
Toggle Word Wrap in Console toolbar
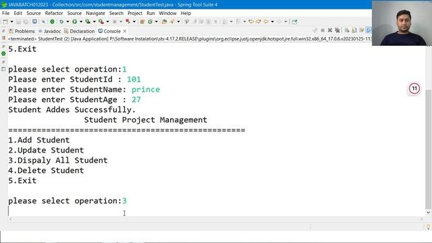(362, 30)
